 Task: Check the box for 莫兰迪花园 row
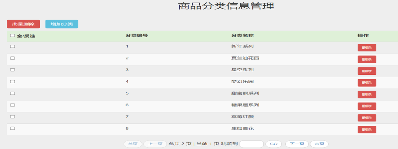(12, 58)
